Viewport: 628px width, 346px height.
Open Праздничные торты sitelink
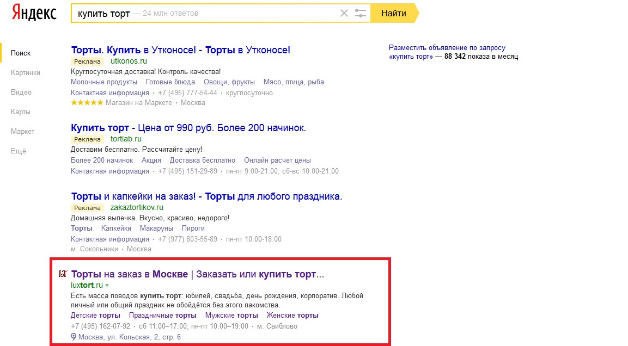[x=163, y=316]
